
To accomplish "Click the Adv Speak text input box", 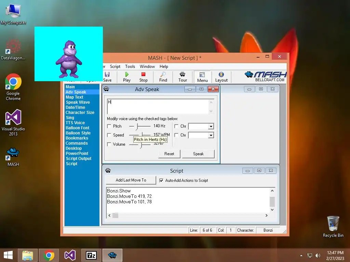I will tap(161, 106).
